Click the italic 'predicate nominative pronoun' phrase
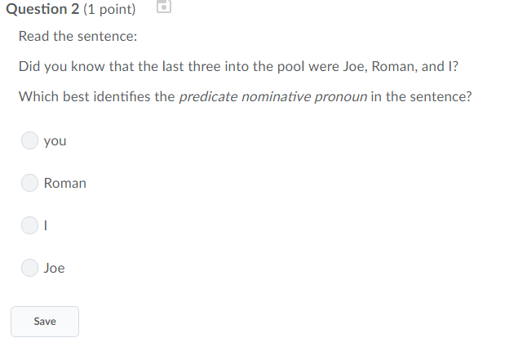The width and height of the screenshot is (518, 347). [273, 97]
